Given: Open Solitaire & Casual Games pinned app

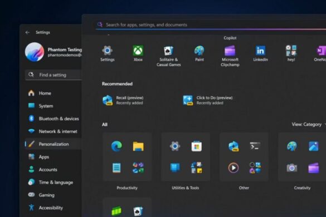Looking at the screenshot, I should (x=168, y=56).
